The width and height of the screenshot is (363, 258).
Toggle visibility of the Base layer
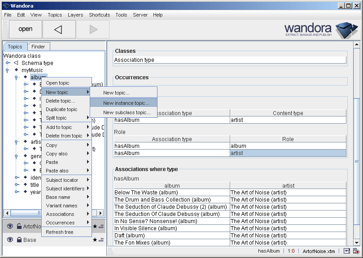(10, 240)
